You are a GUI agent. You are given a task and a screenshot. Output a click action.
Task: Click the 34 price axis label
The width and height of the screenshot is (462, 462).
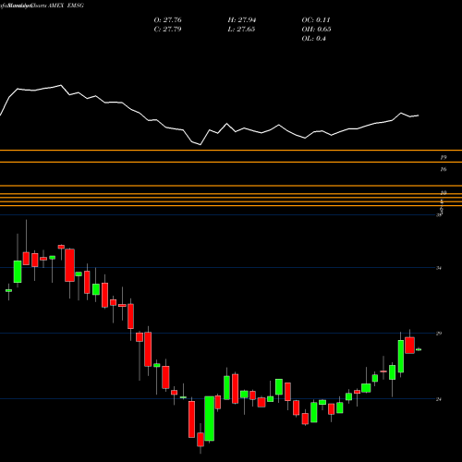[x=439, y=268]
